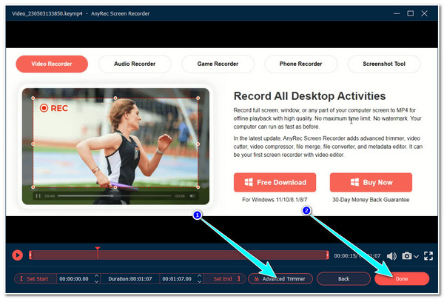Viewport: 444px width, 299px height.
Task: Click the Buy Now button
Action: 371,182
